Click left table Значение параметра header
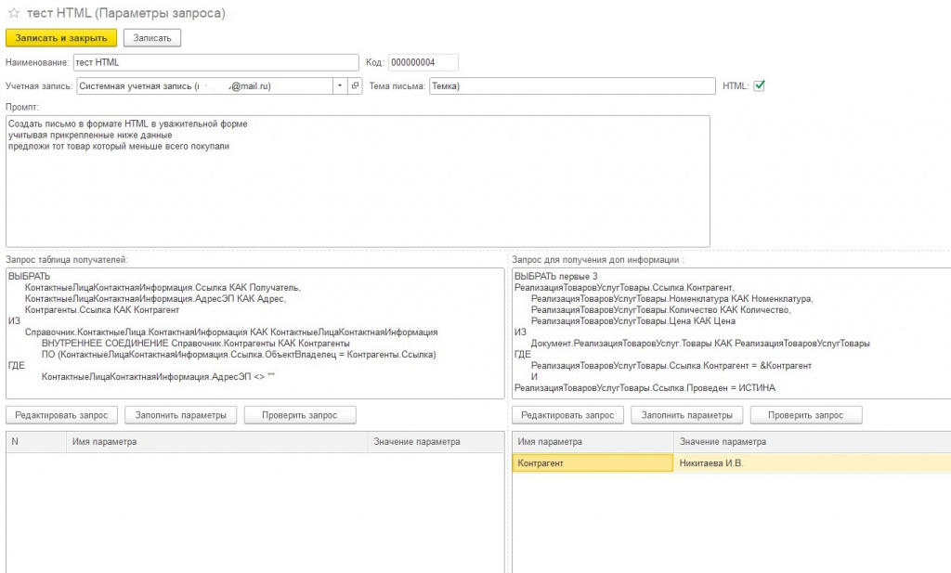The height and width of the screenshot is (573, 951). pyautogui.click(x=436, y=442)
